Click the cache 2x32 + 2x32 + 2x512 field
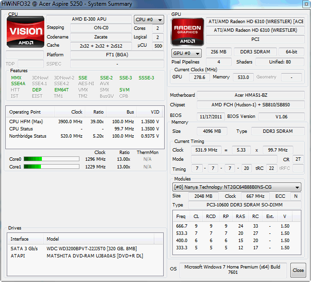The width and height of the screenshot is (311, 282). (x=101, y=46)
